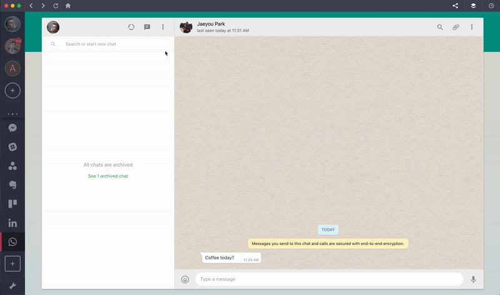
Task: Open WhatsApp in the sidebar
Action: click(12, 242)
